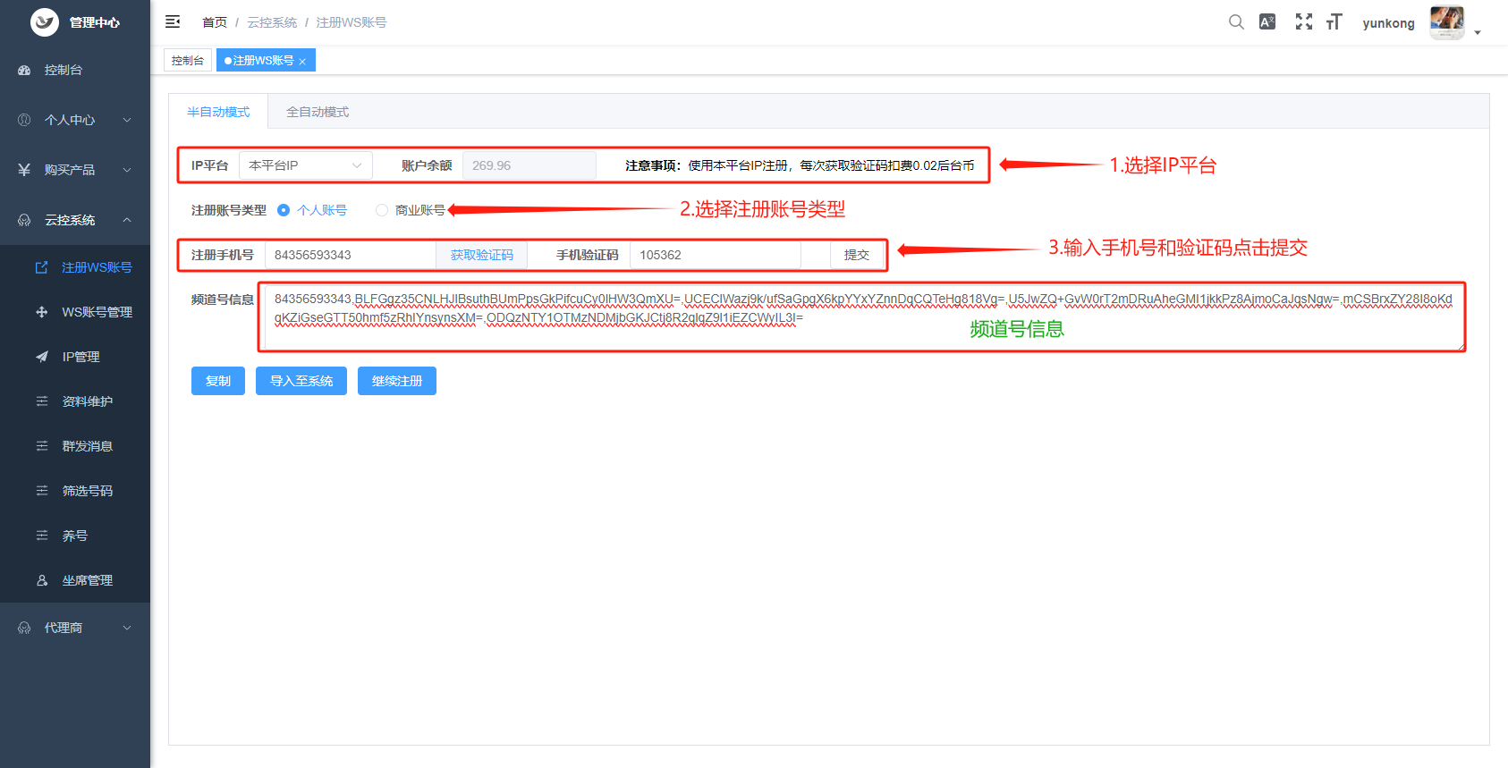Toggle fullscreen mode icon

1304,22
